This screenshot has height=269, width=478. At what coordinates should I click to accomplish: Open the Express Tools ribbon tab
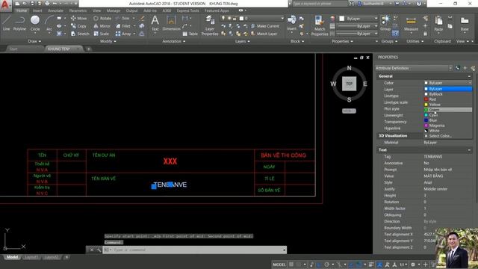pos(187,10)
